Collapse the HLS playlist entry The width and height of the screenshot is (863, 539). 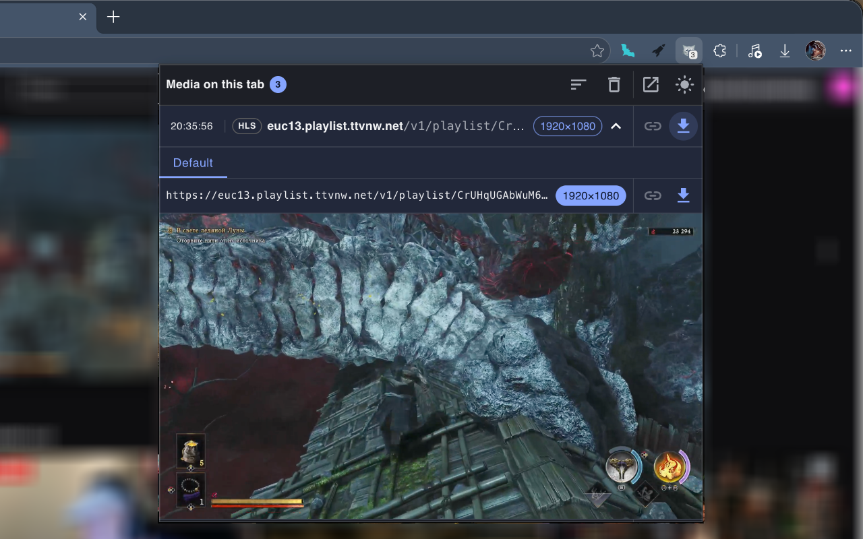(616, 126)
